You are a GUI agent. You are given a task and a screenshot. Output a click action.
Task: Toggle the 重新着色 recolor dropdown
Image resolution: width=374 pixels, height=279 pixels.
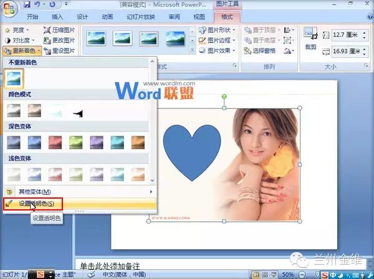(22, 50)
